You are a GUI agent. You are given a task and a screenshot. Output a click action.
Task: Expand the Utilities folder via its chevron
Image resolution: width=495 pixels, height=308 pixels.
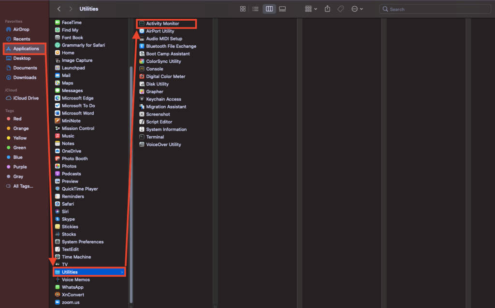122,272
